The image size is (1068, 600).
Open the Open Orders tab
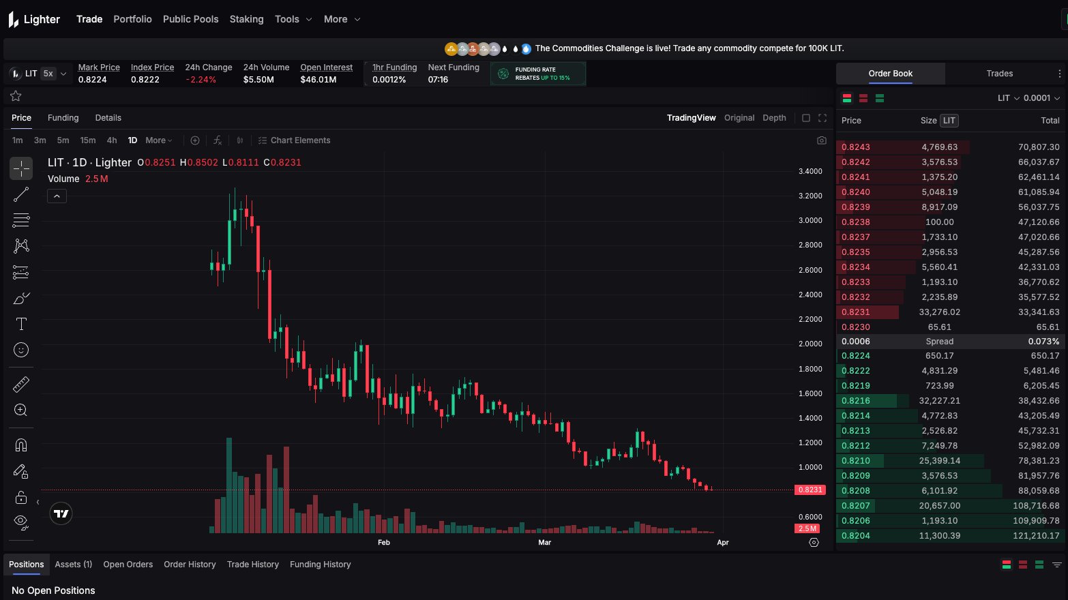pos(128,565)
